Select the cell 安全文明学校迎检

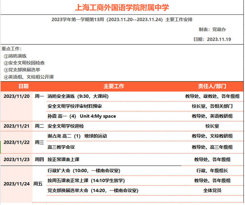click(66, 126)
